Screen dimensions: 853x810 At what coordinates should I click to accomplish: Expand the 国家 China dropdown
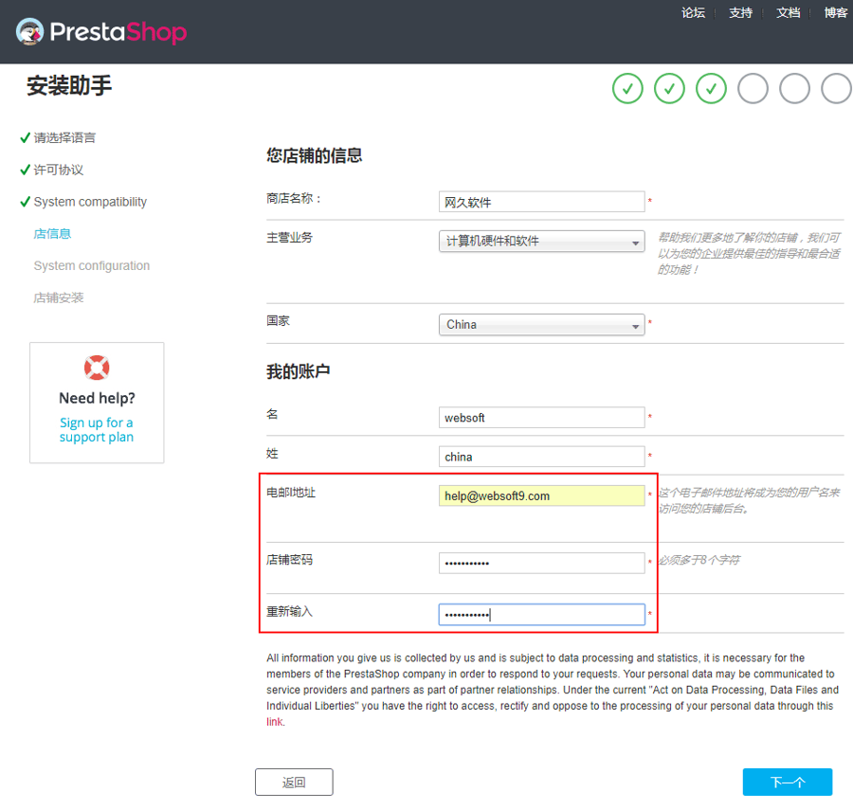point(541,325)
